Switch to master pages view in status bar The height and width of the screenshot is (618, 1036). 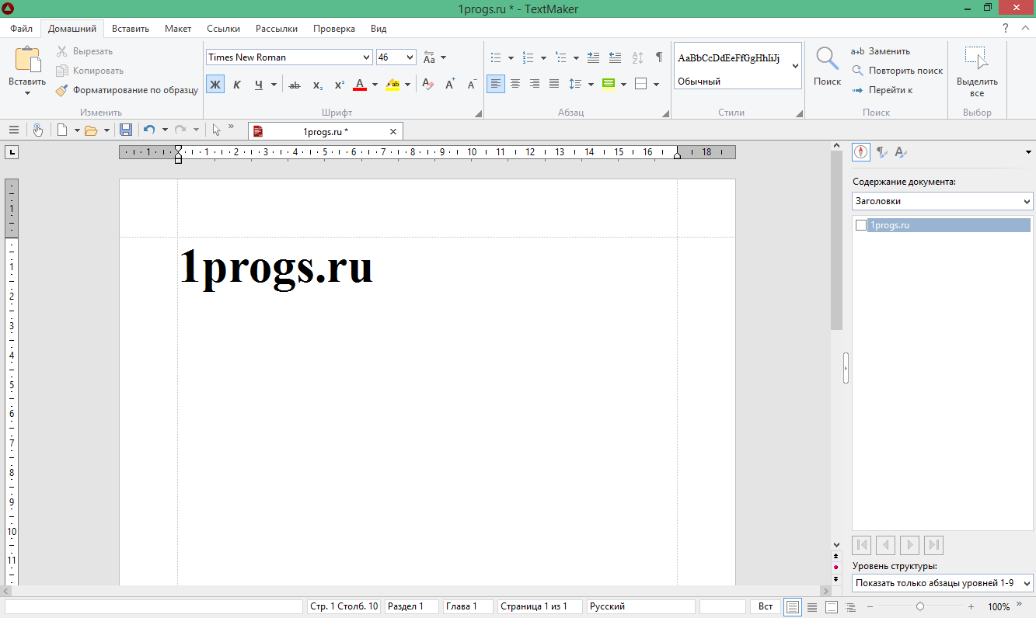click(832, 606)
